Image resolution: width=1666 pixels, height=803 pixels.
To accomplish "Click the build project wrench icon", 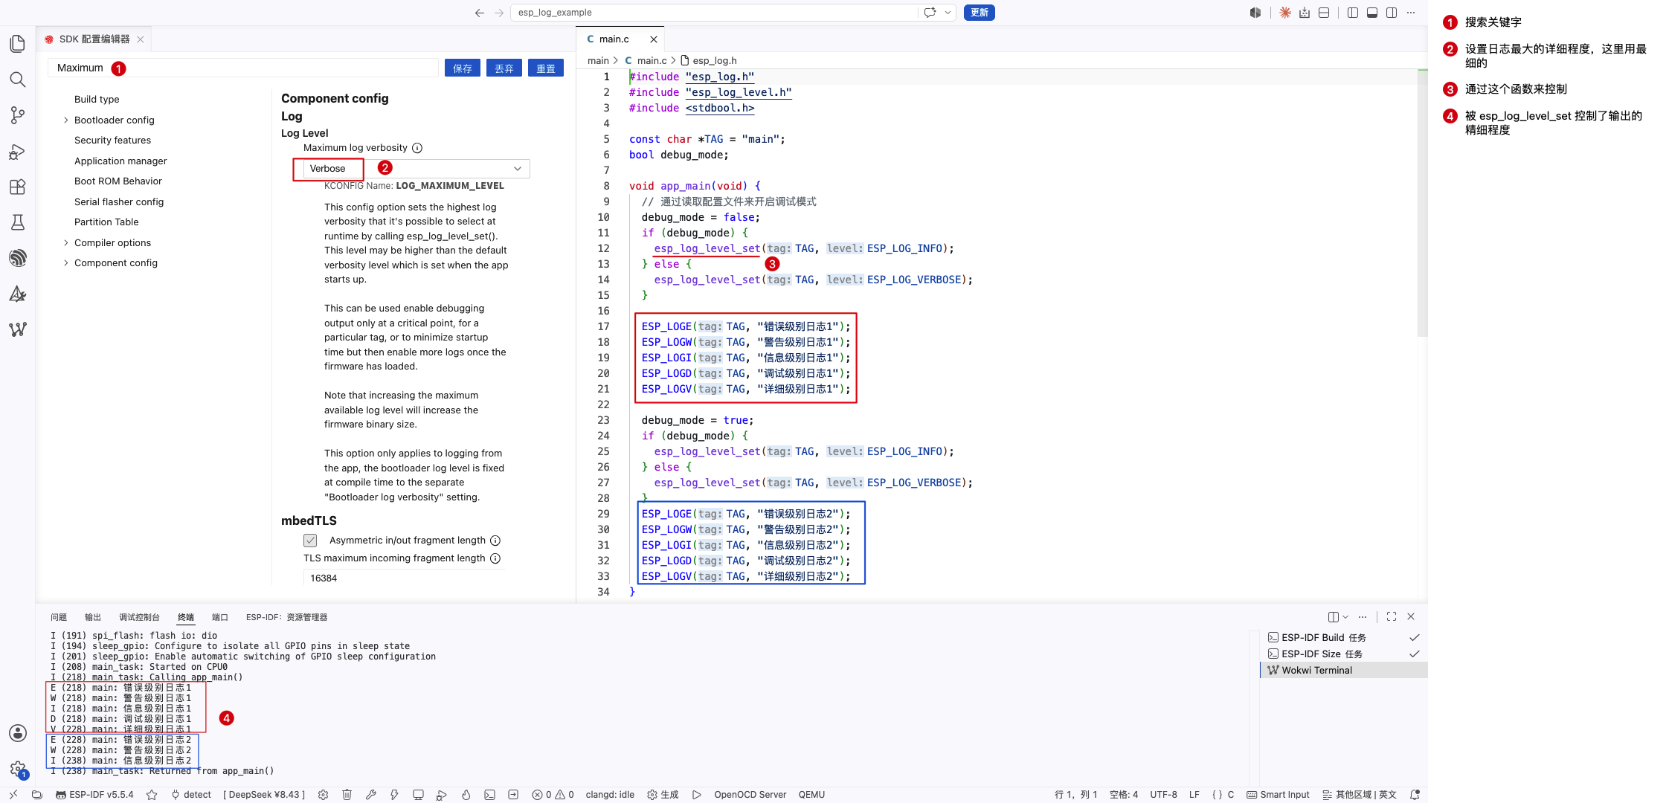I will 370,795.
